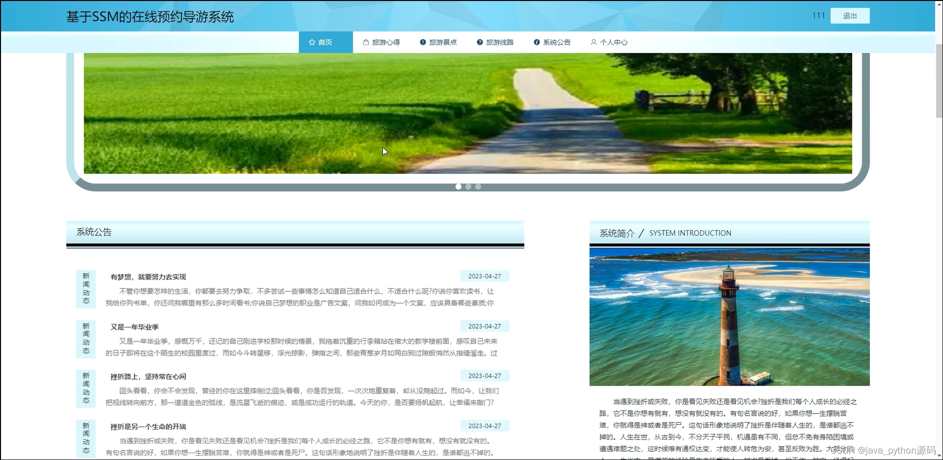The image size is (943, 460).
Task: Open announcement 挫折路上，坚持常在心间
Action: click(x=148, y=376)
